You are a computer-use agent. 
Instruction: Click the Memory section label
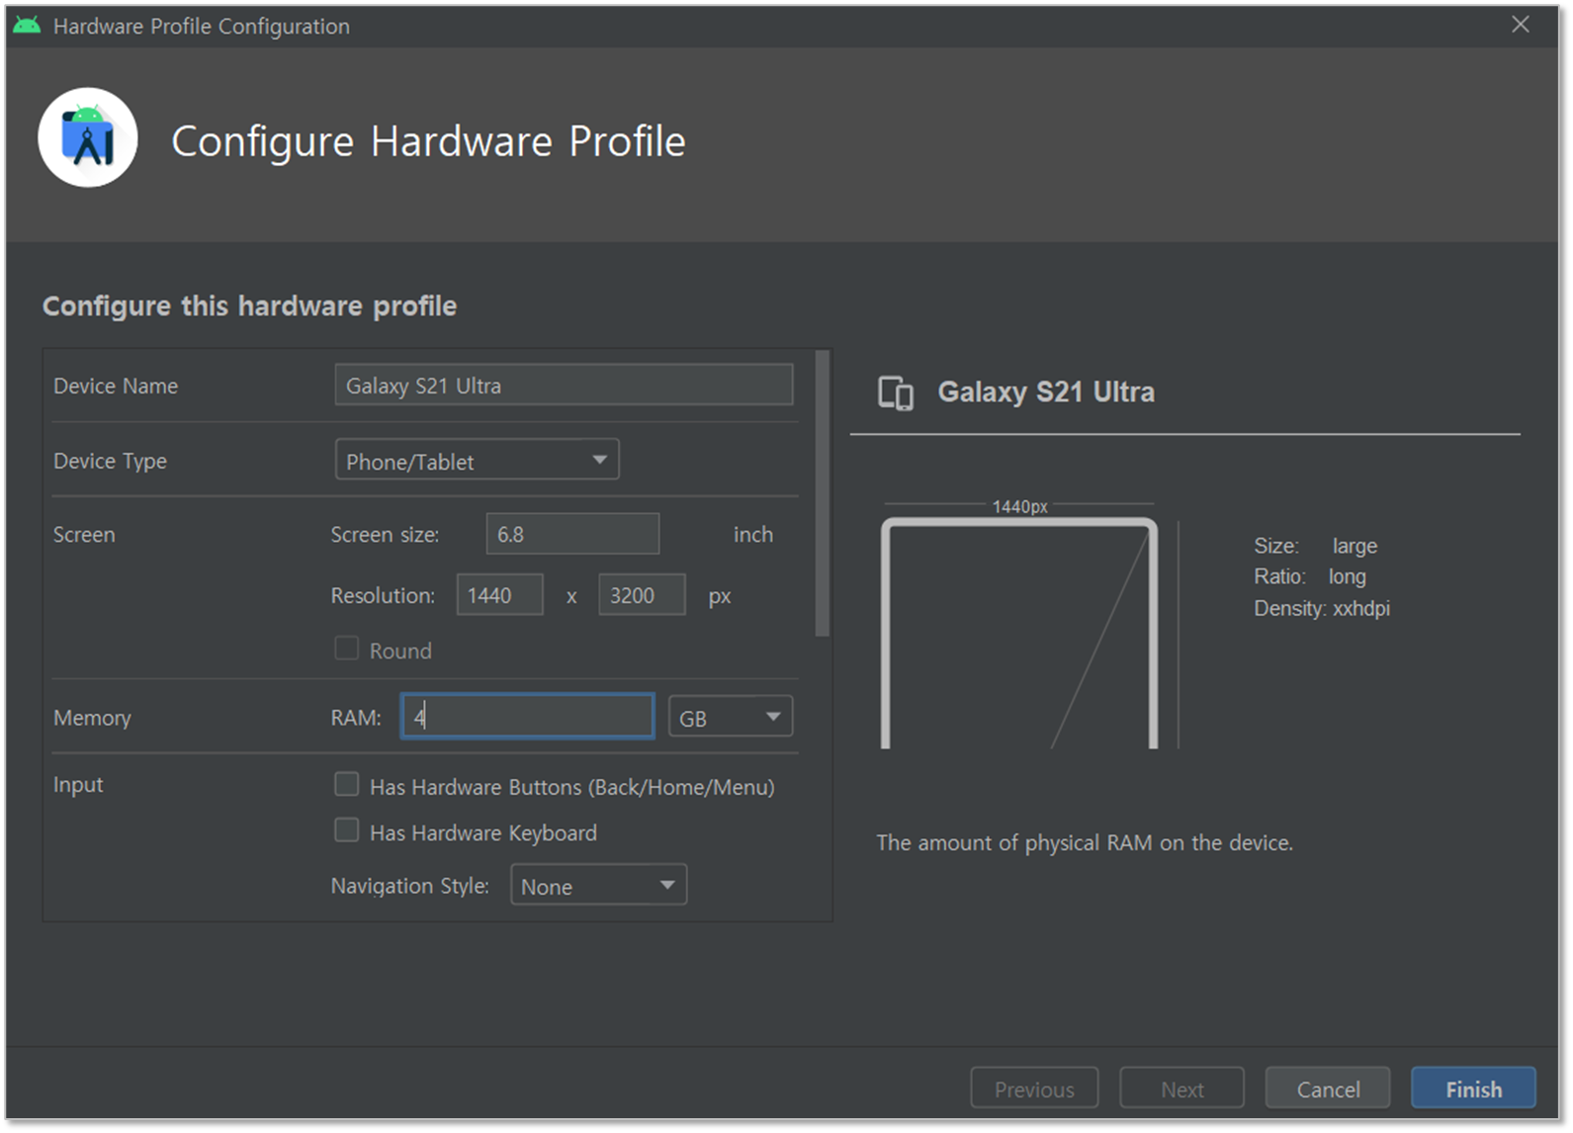[92, 718]
